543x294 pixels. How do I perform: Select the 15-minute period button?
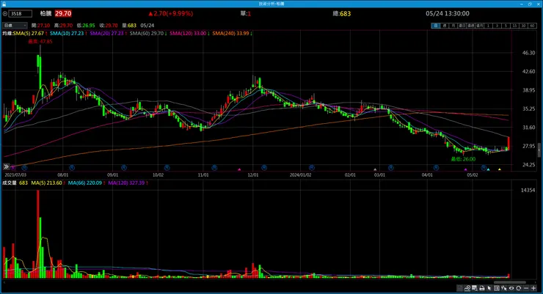click(515, 26)
